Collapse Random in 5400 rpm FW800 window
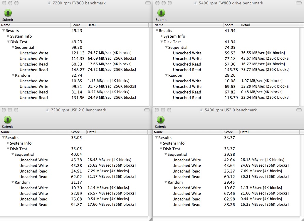 [x=166, y=75]
